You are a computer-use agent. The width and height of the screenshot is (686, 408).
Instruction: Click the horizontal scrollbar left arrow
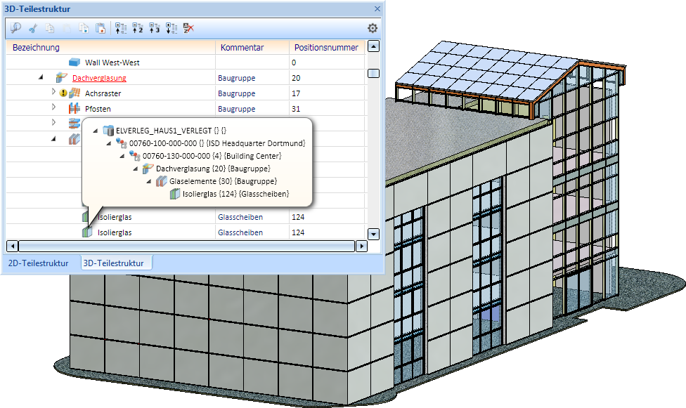pyautogui.click(x=12, y=246)
